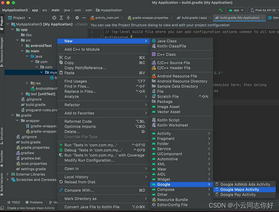Create a new C++ Class

182,54
